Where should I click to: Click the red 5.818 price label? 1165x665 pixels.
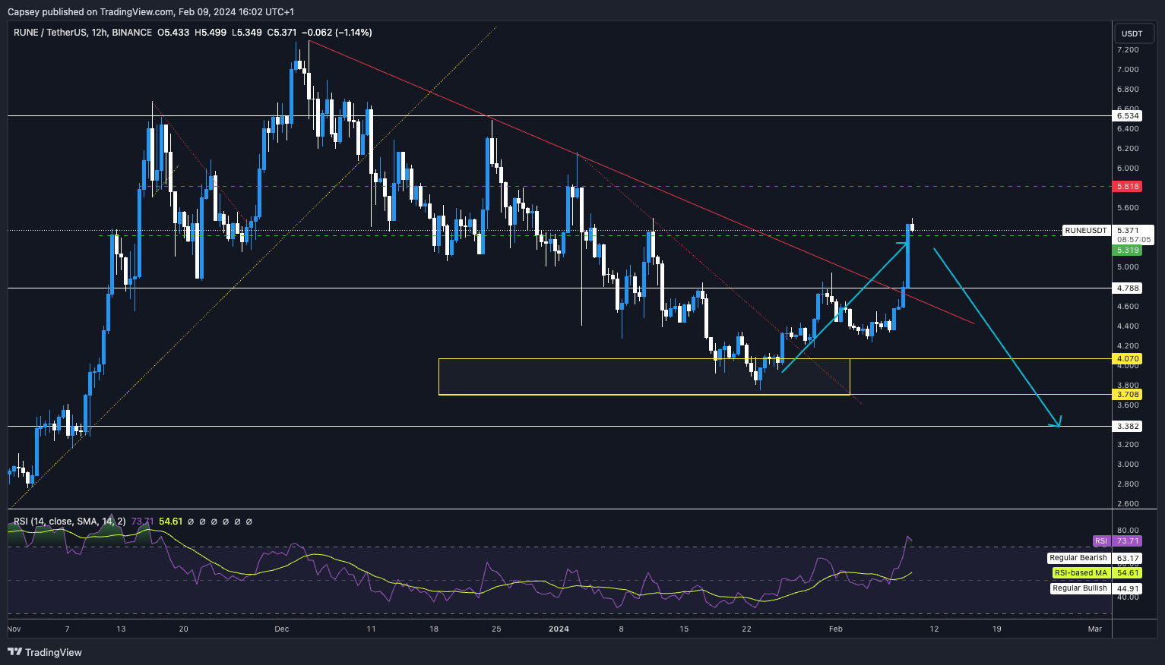coord(1128,187)
